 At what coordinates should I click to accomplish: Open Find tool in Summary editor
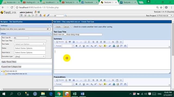click(x=74, y=42)
